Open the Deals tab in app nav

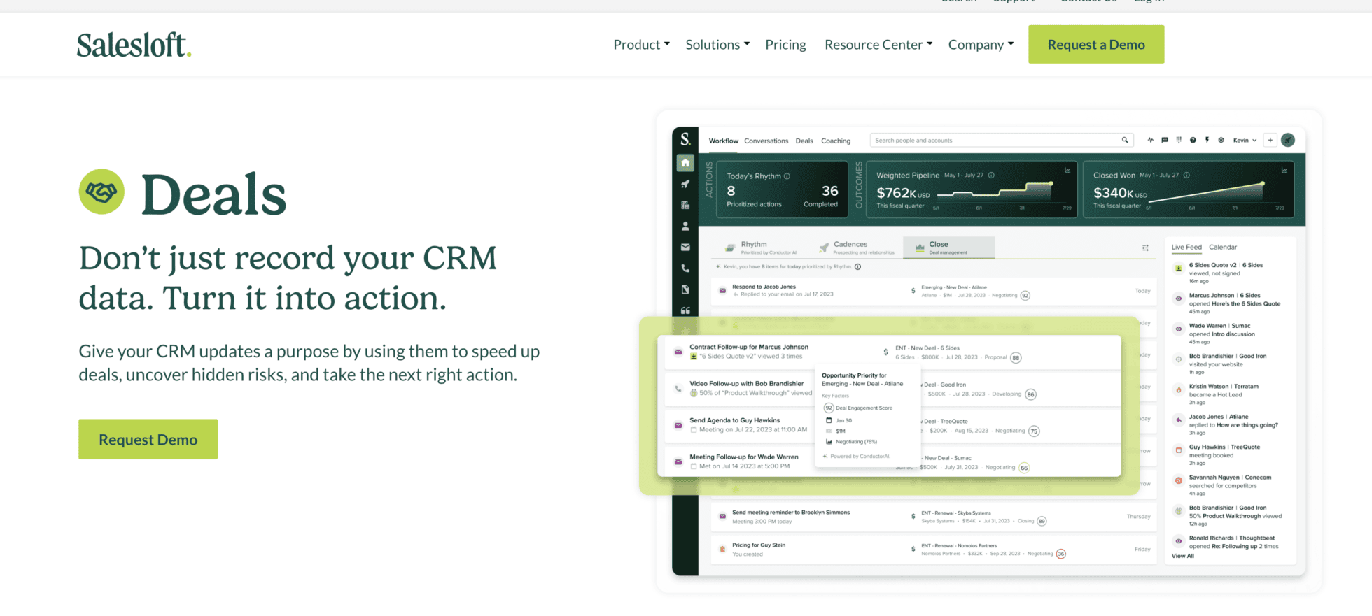coord(804,141)
